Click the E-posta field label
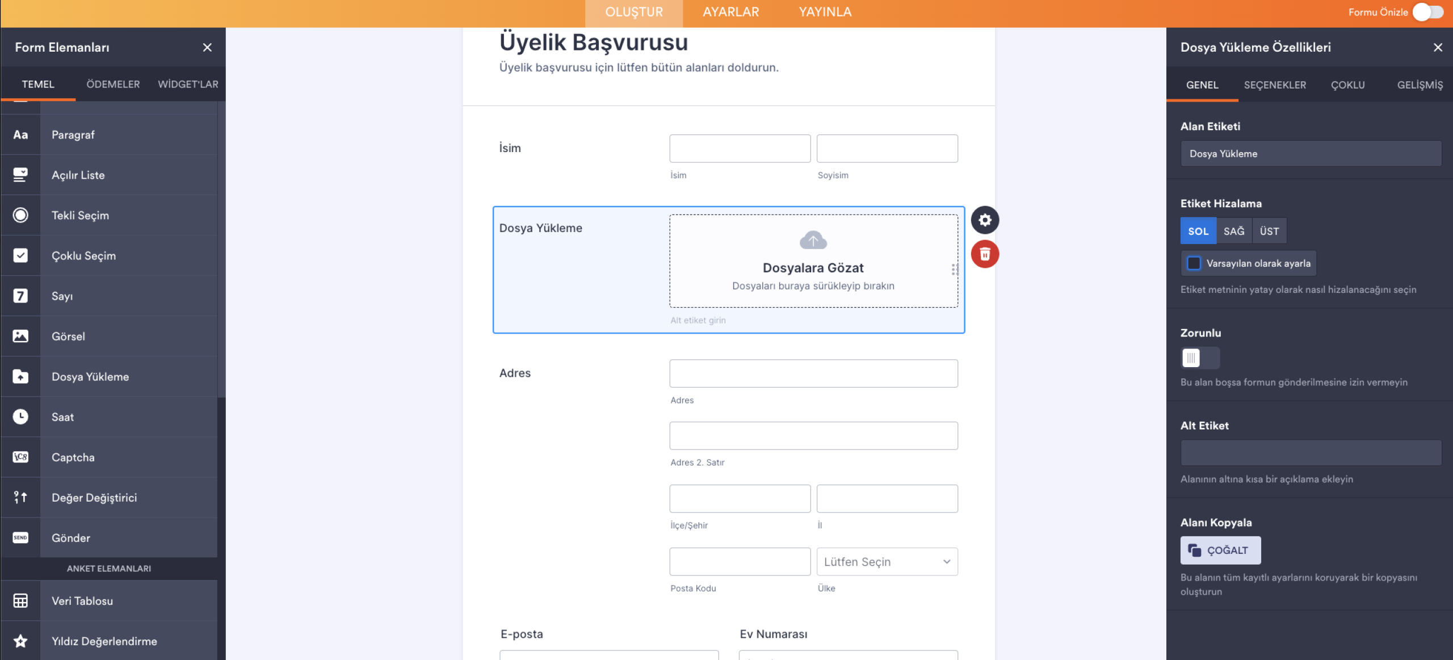1453x660 pixels. click(x=522, y=634)
